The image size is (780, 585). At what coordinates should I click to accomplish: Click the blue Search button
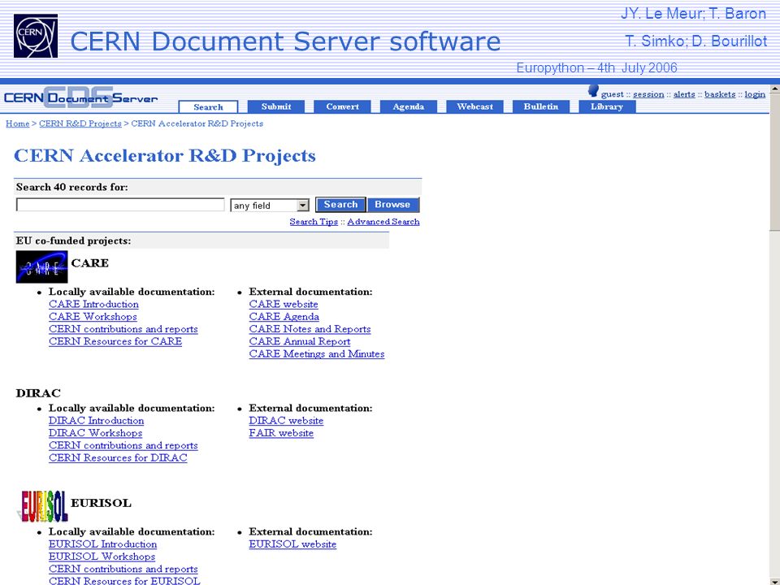340,205
